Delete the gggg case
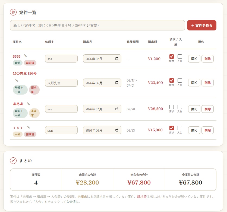The height and width of the screenshot is (212, 227). pyautogui.click(x=207, y=59)
